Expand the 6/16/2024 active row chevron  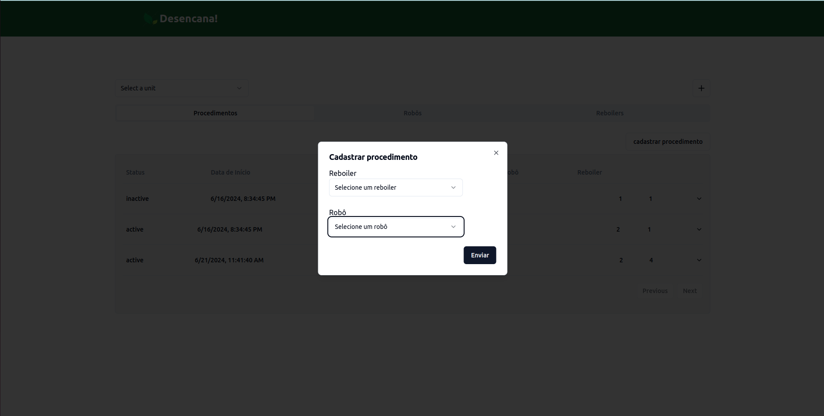699,229
